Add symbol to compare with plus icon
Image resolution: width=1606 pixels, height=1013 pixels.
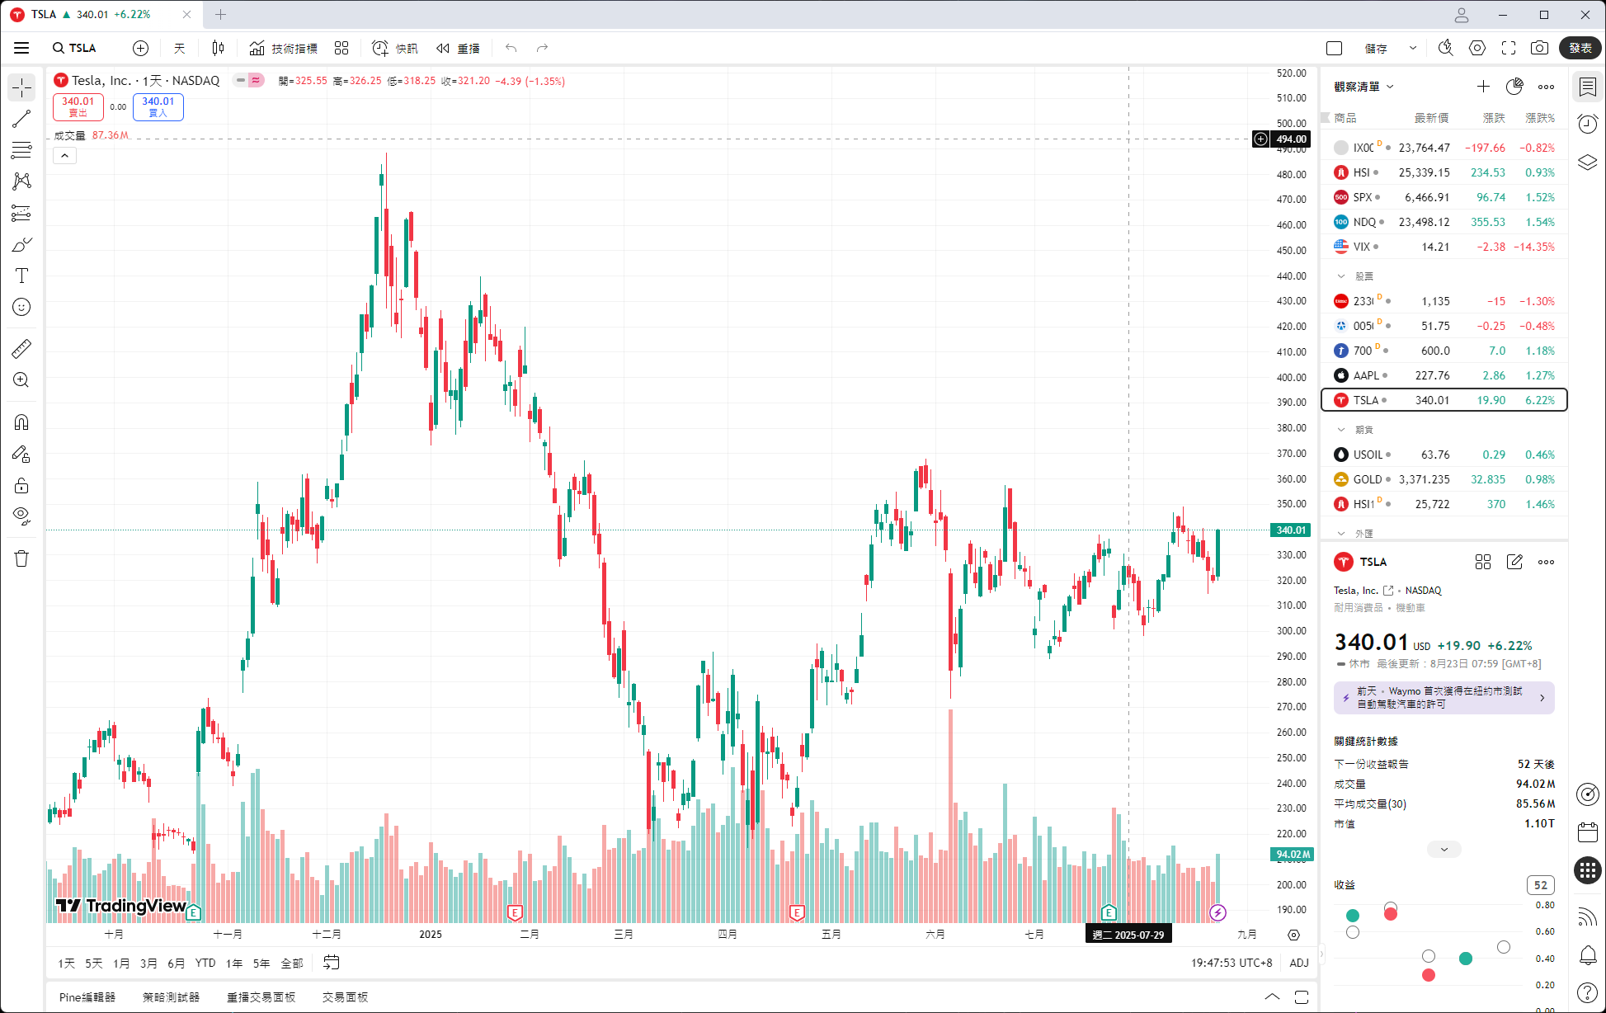point(141,48)
